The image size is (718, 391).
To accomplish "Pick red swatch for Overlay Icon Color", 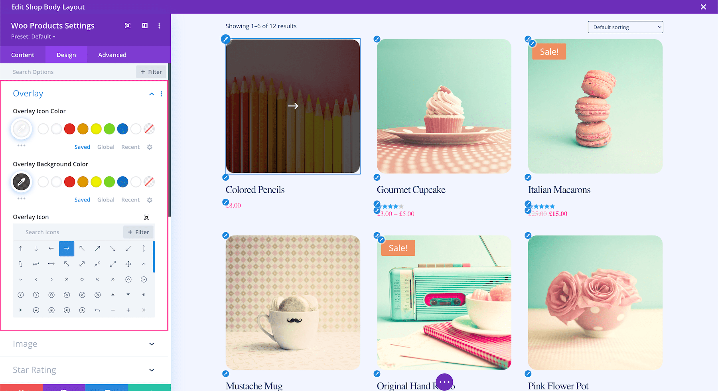I will 70,129.
